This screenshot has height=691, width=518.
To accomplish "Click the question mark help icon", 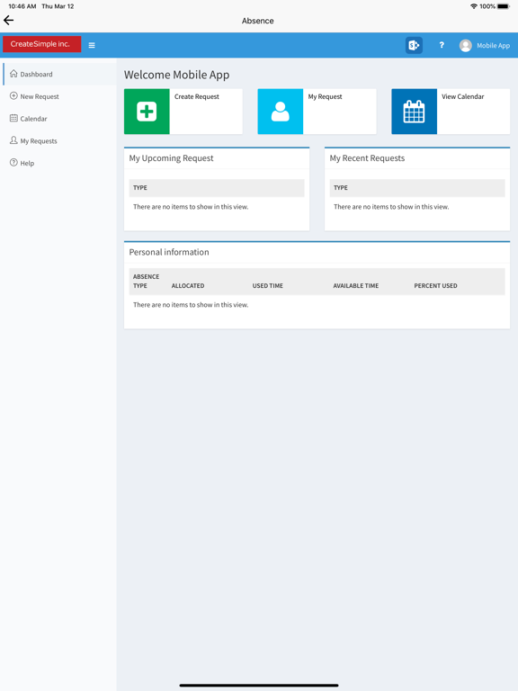I will pos(442,45).
